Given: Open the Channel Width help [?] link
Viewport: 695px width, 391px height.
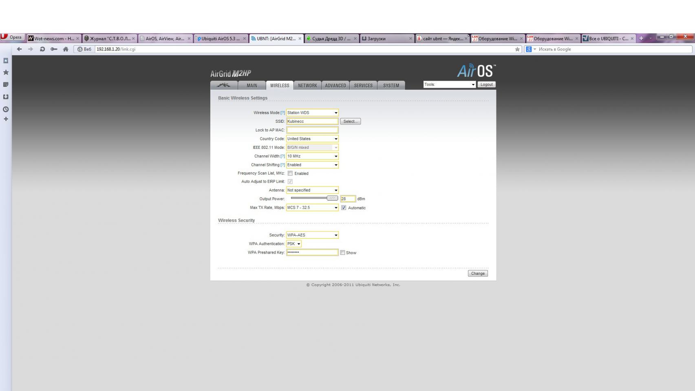Looking at the screenshot, I should [x=282, y=156].
